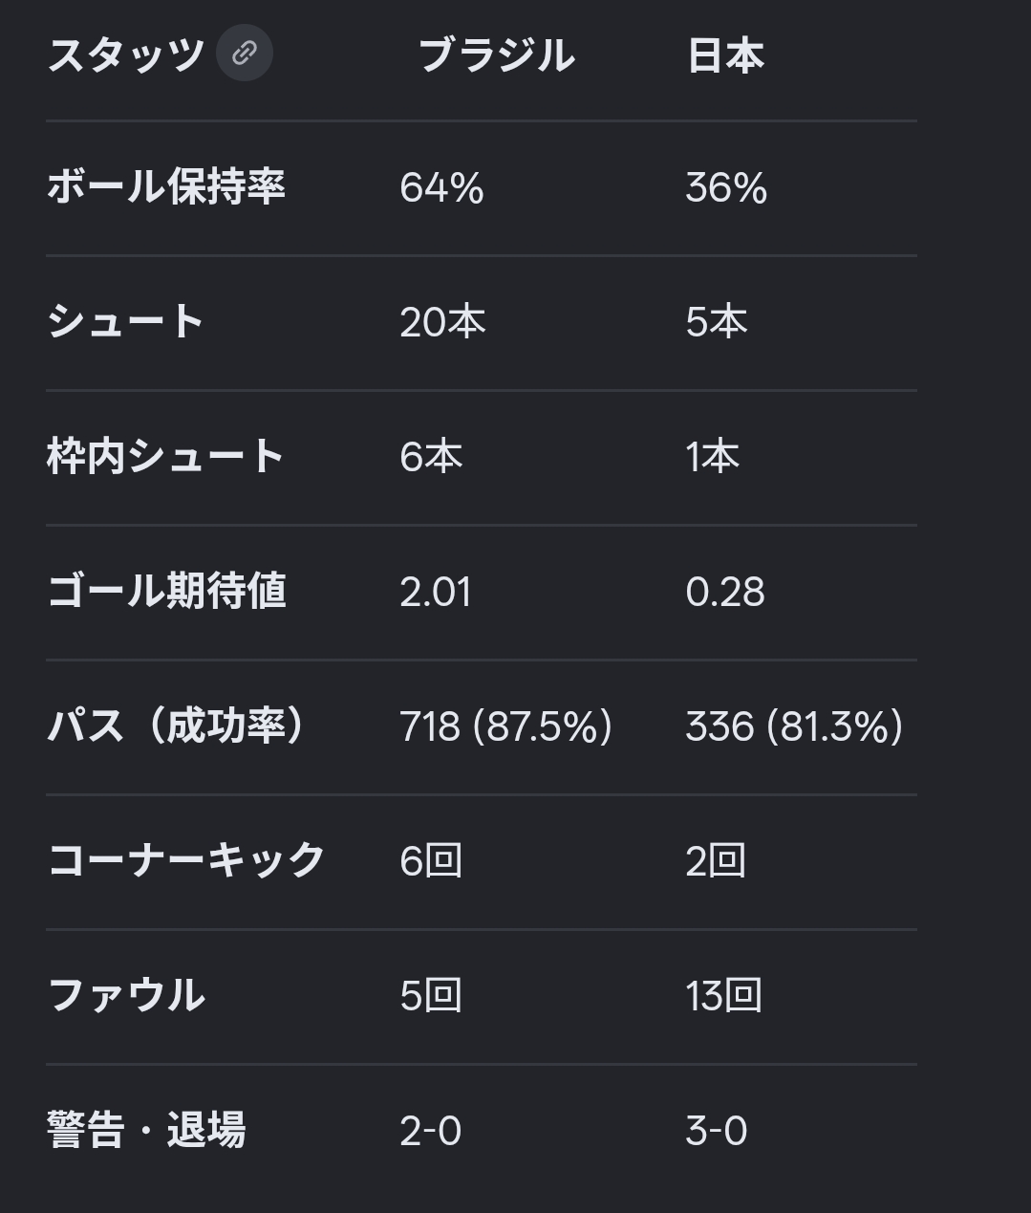Click the 2.01 expected goals value
Viewport: 1031px width, 1213px height.
coord(436,593)
